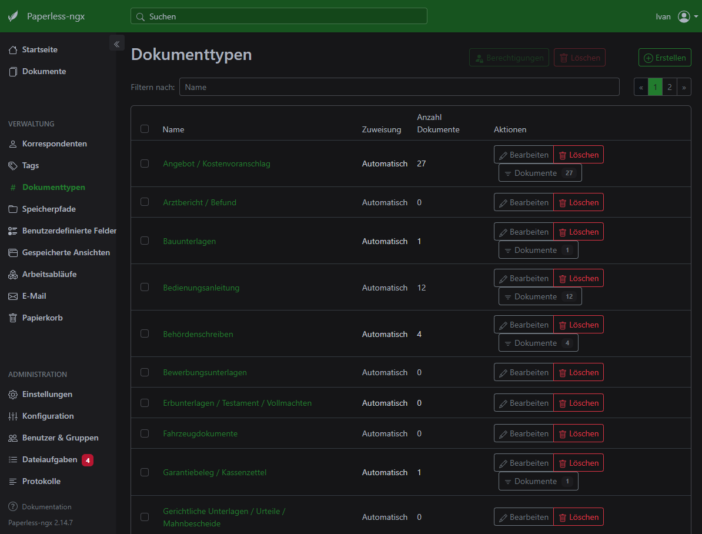
Task: Select the Arbeitsabläufe workflow icon
Action: [12, 274]
